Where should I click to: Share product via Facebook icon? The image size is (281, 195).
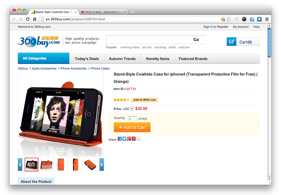(120, 139)
